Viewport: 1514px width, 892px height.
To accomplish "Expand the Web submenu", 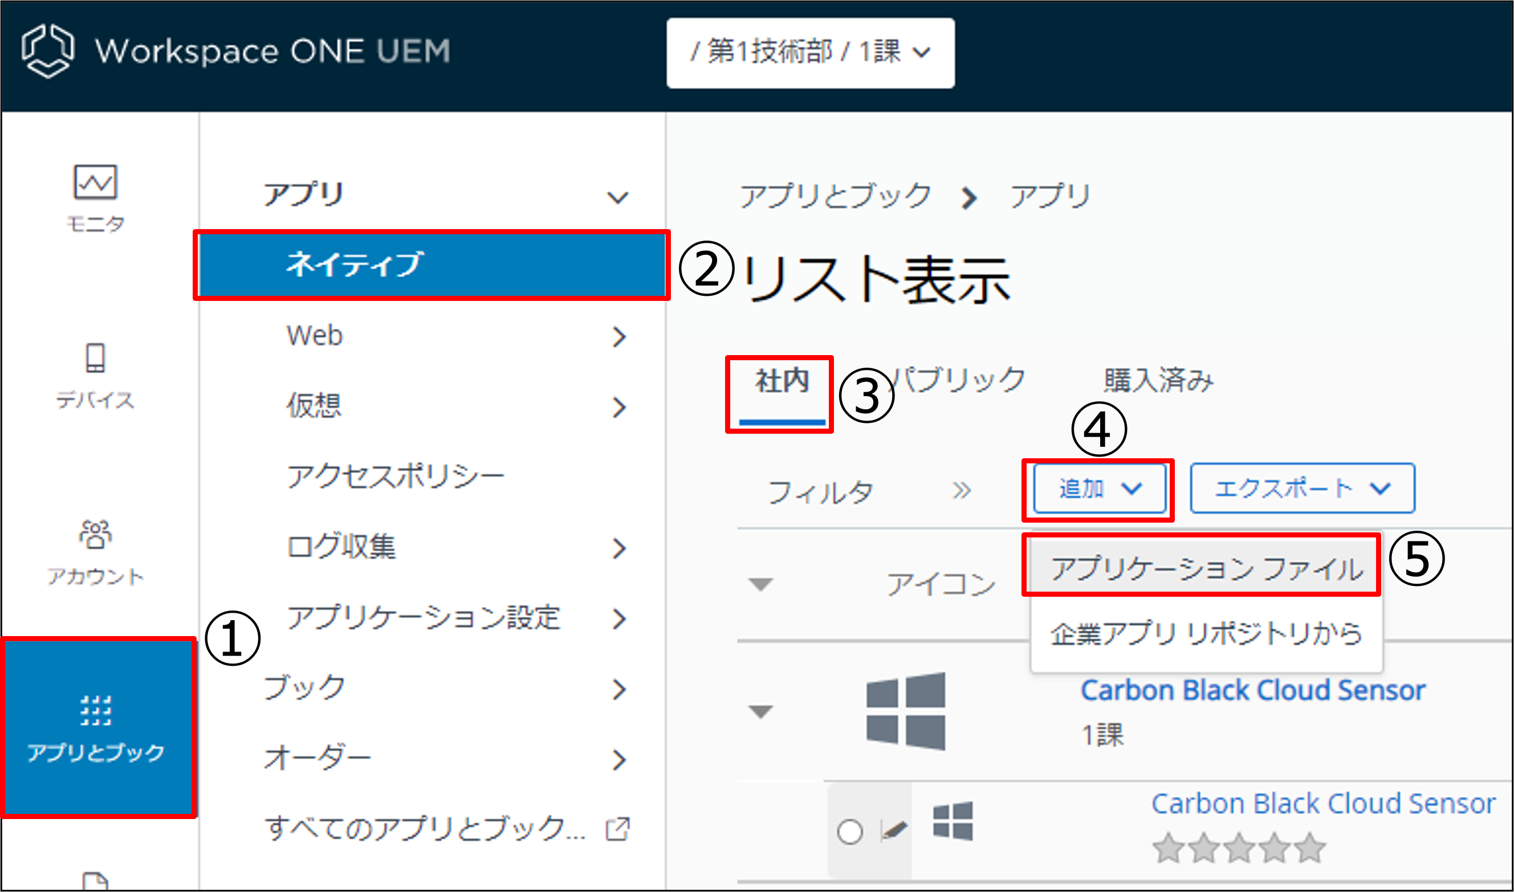I will pos(619,337).
